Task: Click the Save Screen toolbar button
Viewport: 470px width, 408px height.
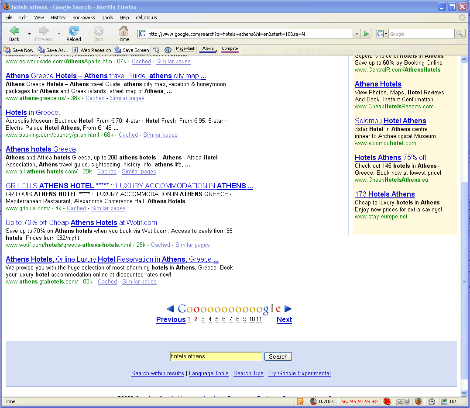Action: (132, 50)
